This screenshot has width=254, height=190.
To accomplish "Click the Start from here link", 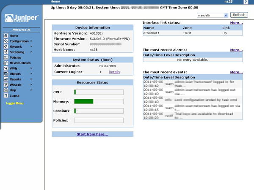I will pyautogui.click(x=92, y=134).
